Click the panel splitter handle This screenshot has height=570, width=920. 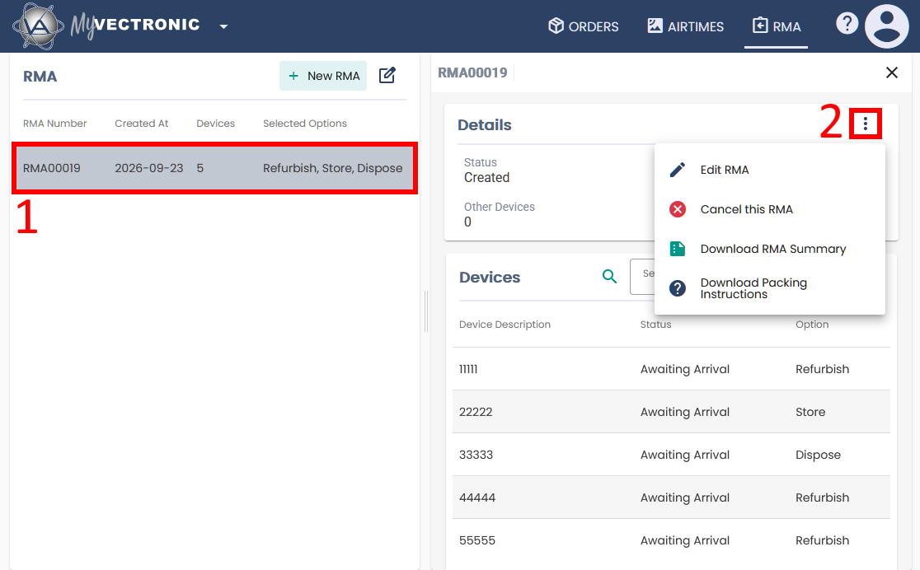(x=426, y=311)
